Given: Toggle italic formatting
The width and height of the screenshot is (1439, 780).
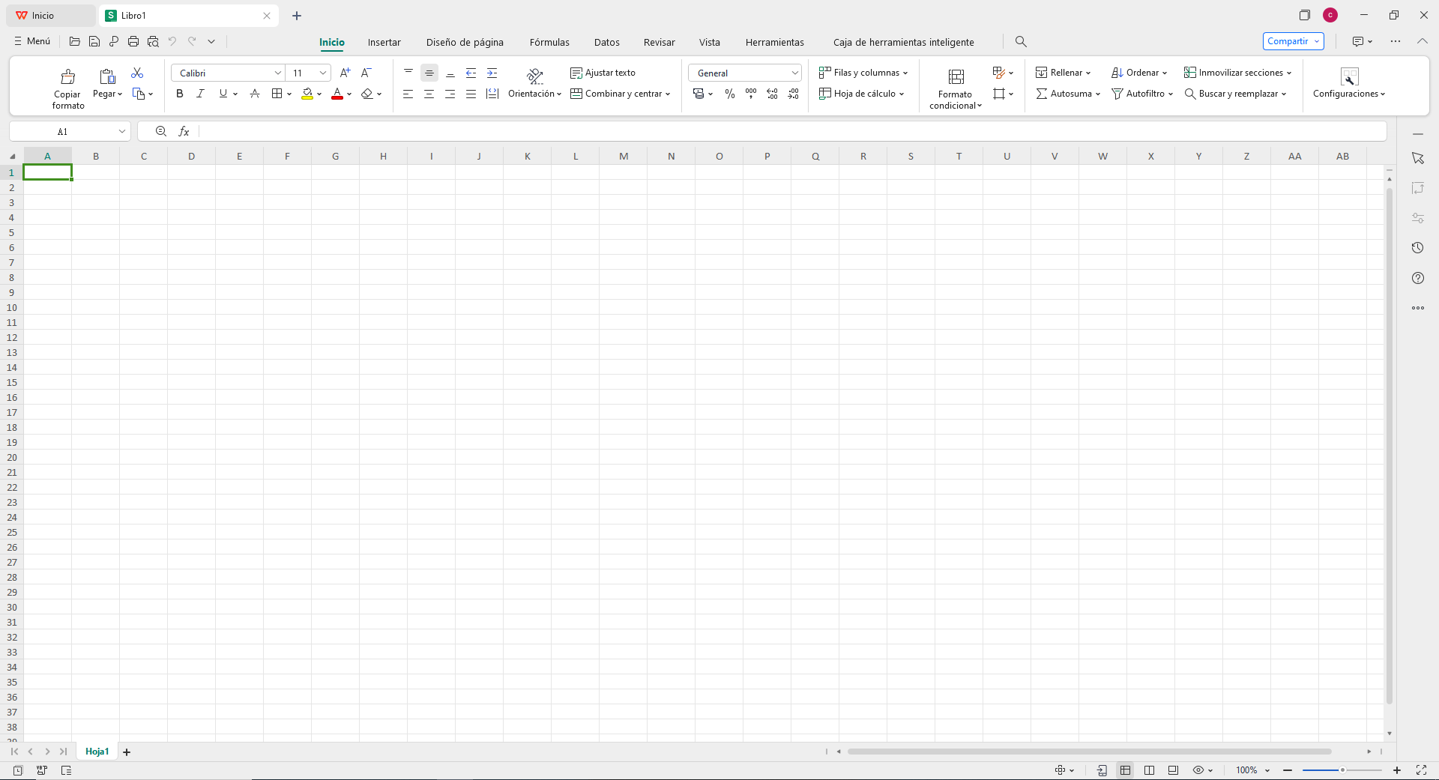Looking at the screenshot, I should click(x=200, y=94).
